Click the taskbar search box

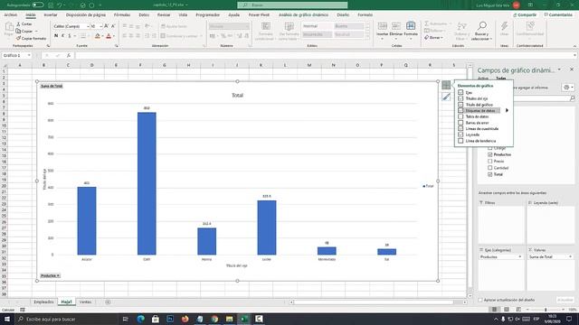point(66,319)
